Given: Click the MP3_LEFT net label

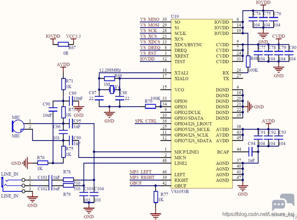Looking at the screenshot, I should pyautogui.click(x=140, y=172).
